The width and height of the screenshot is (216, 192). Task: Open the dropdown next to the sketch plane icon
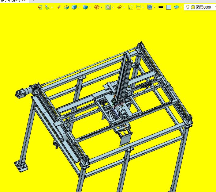click(52, 7)
